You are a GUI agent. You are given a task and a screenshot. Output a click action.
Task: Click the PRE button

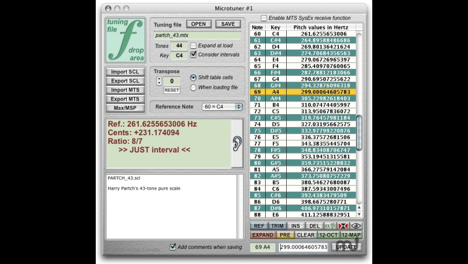click(x=285, y=235)
